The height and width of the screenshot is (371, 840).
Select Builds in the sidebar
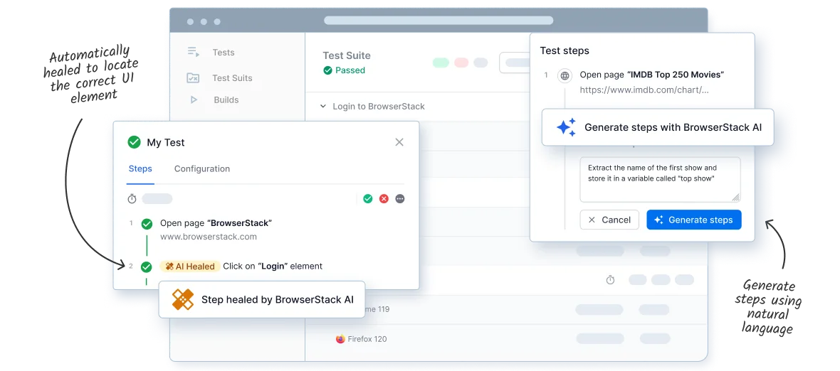(x=226, y=100)
